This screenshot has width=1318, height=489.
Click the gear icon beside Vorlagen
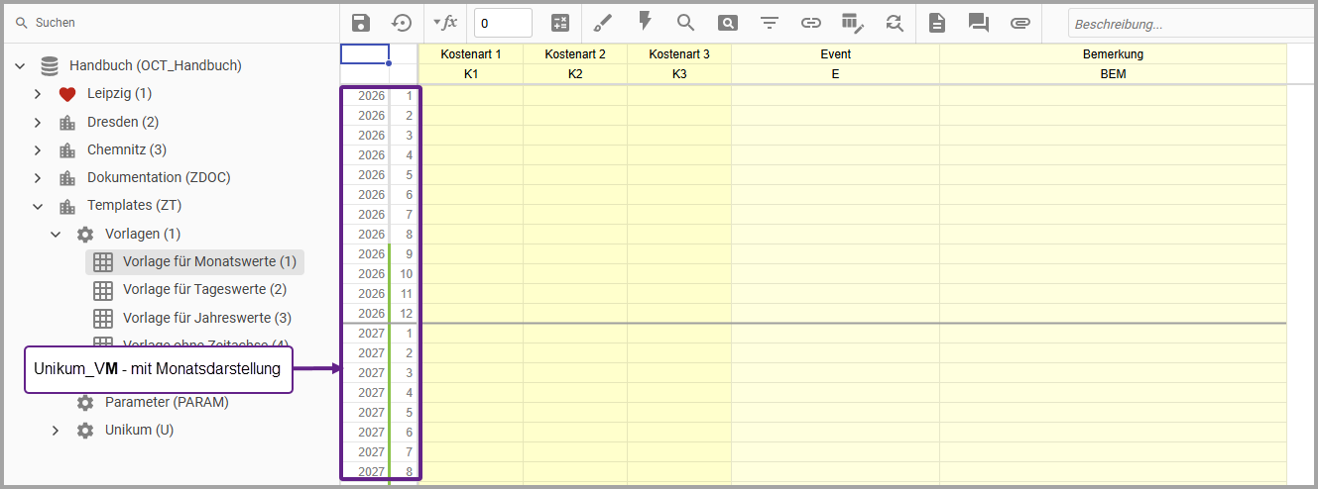pos(85,235)
